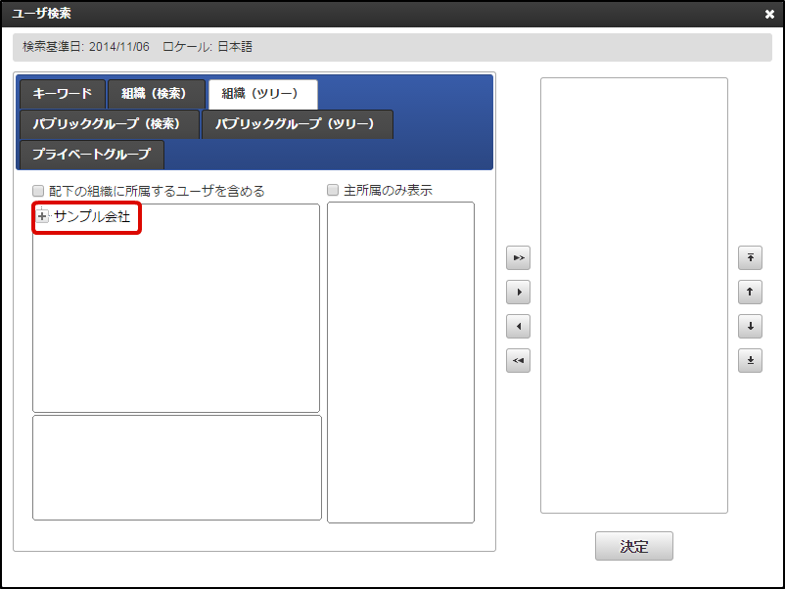The width and height of the screenshot is (785, 589).
Task: Click the move-down arrow button
Action: click(x=750, y=326)
